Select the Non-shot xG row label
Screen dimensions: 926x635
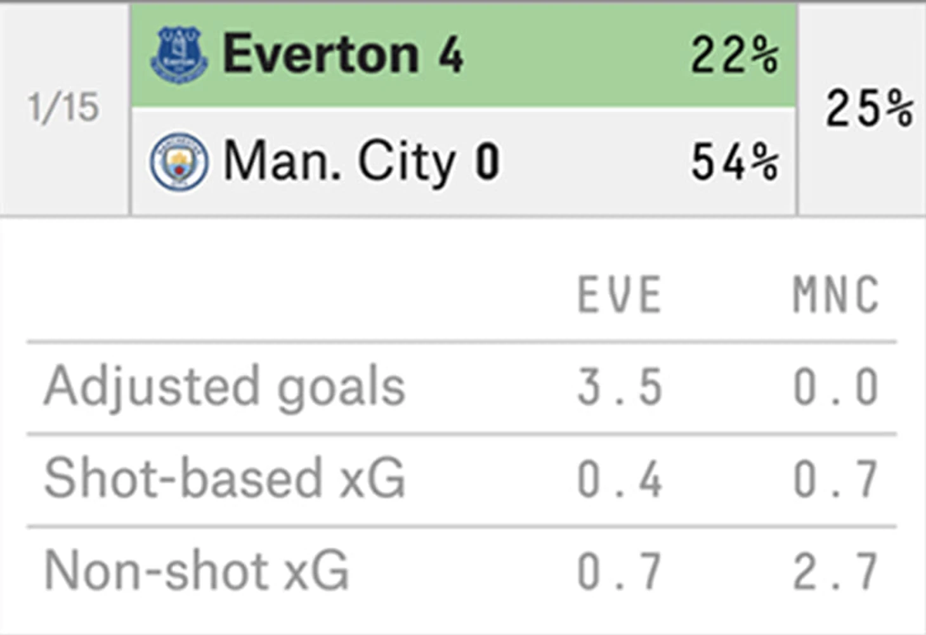coord(197,570)
